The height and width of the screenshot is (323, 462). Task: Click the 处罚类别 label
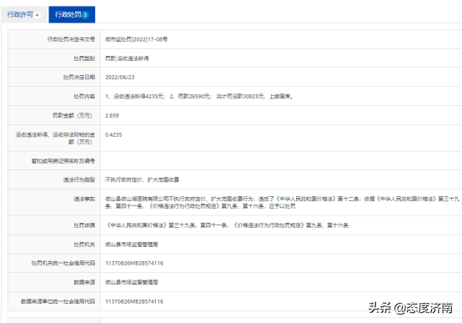(84, 58)
